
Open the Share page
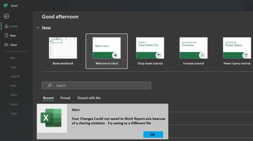click(14, 95)
